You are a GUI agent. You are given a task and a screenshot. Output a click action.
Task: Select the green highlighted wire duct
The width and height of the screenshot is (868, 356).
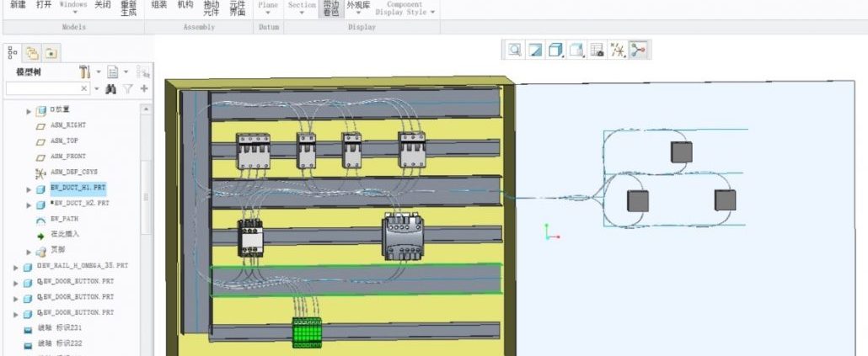(356, 279)
